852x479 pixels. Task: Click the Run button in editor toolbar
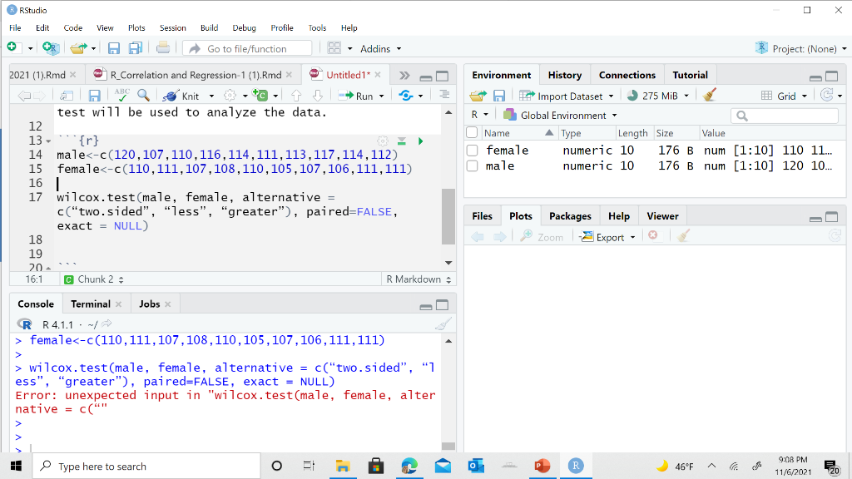[358, 96]
